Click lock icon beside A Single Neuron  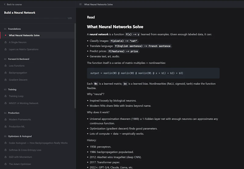point(5,42)
